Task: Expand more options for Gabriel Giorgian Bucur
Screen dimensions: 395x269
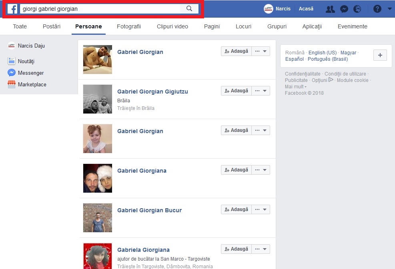Action: click(x=261, y=209)
